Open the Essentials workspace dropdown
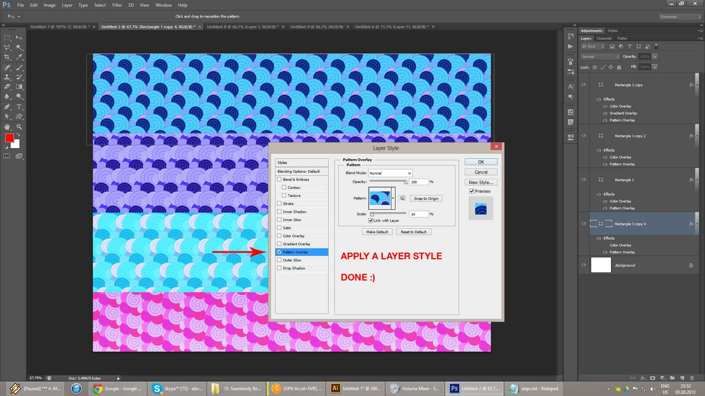The width and height of the screenshot is (705, 396). pyautogui.click(x=680, y=16)
